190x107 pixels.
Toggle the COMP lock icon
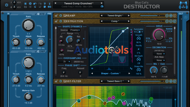(x=36, y=52)
